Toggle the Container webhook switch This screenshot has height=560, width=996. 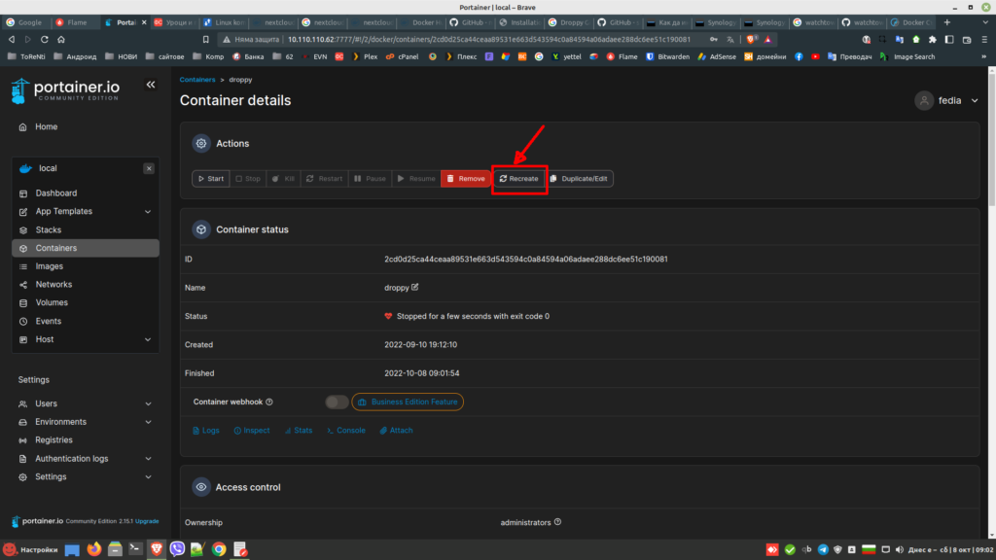tap(337, 402)
